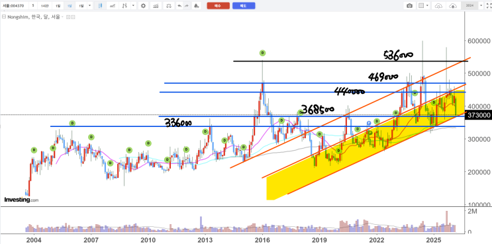492x244 pixels.
Task: Take a chart snapshot with camera icon
Action: [409, 6]
